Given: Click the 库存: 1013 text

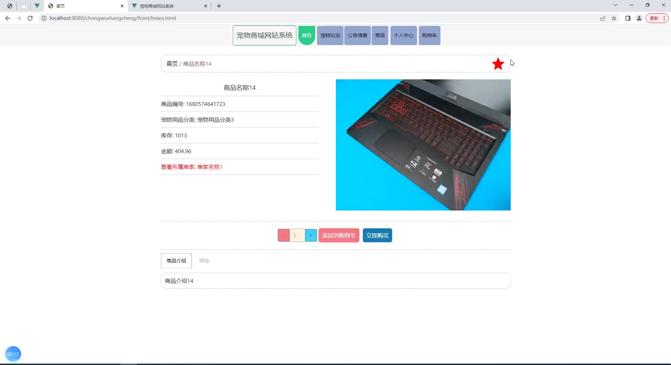Looking at the screenshot, I should pyautogui.click(x=174, y=135).
